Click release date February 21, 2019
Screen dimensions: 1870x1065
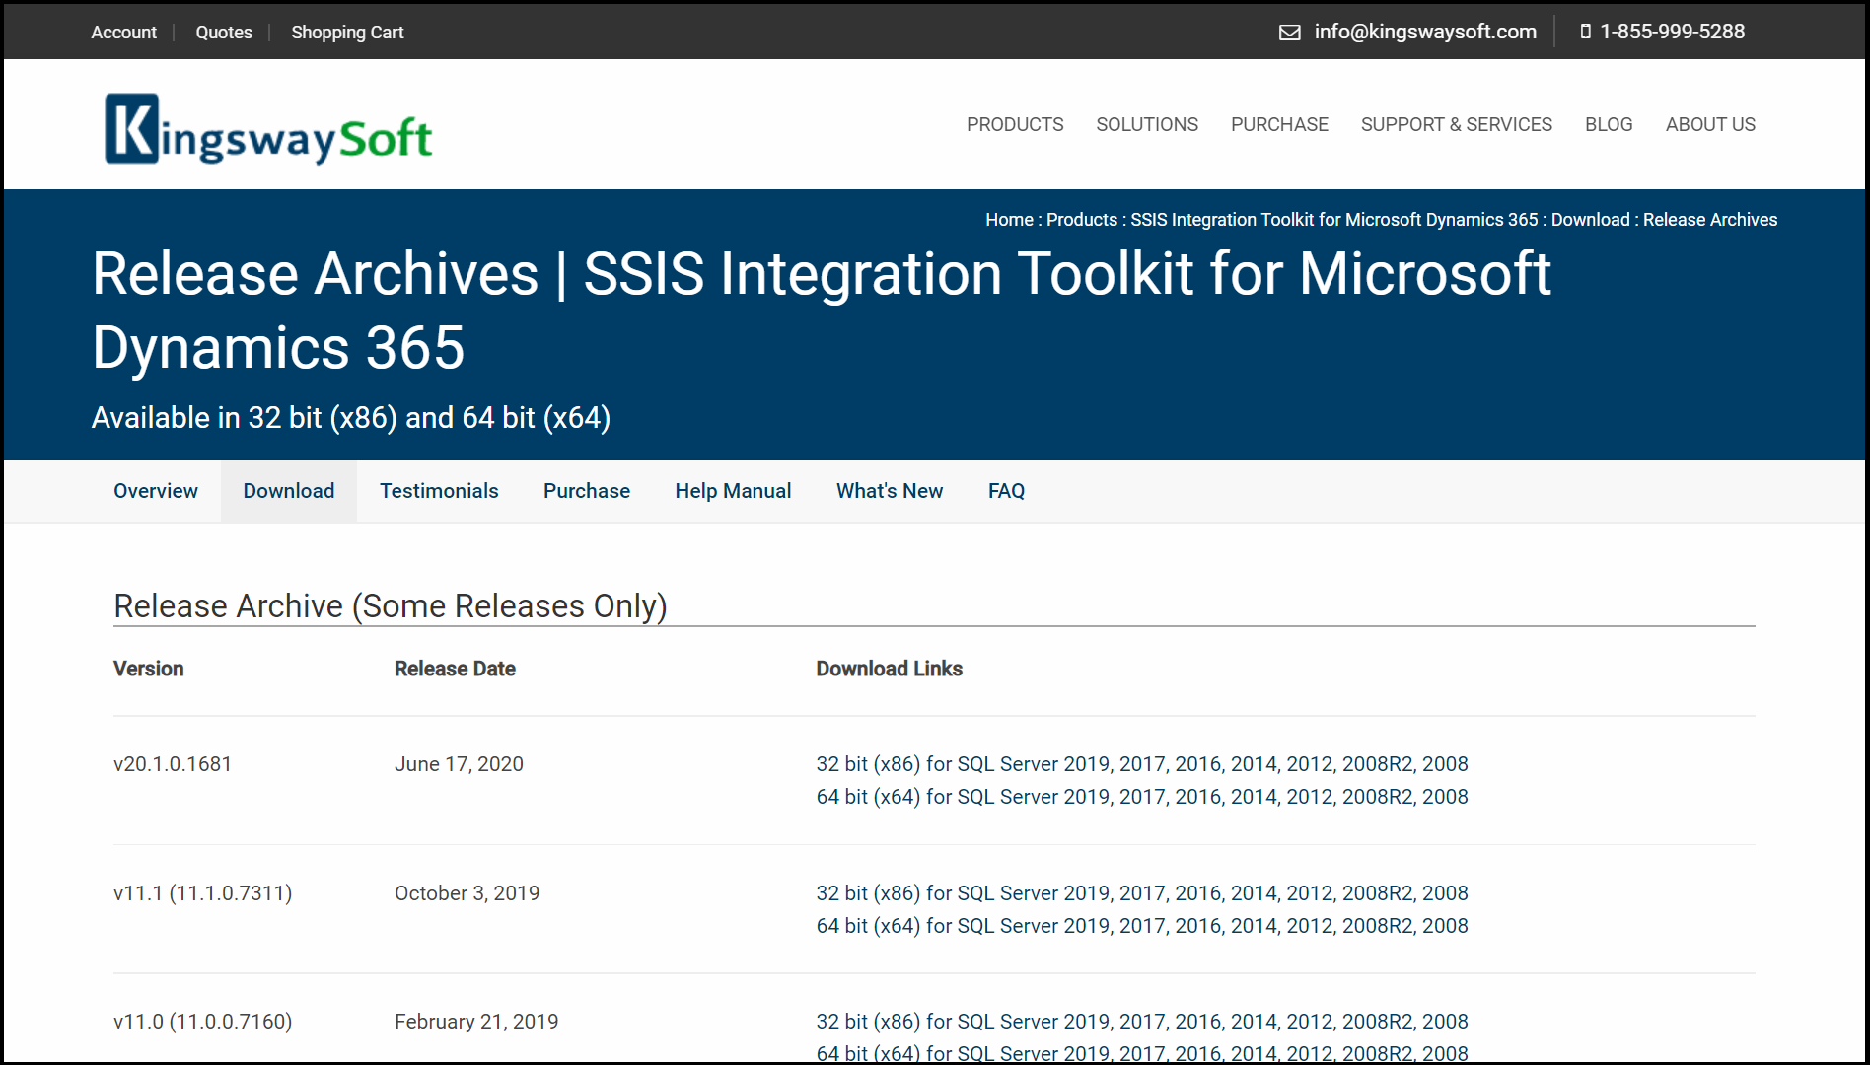click(476, 1022)
